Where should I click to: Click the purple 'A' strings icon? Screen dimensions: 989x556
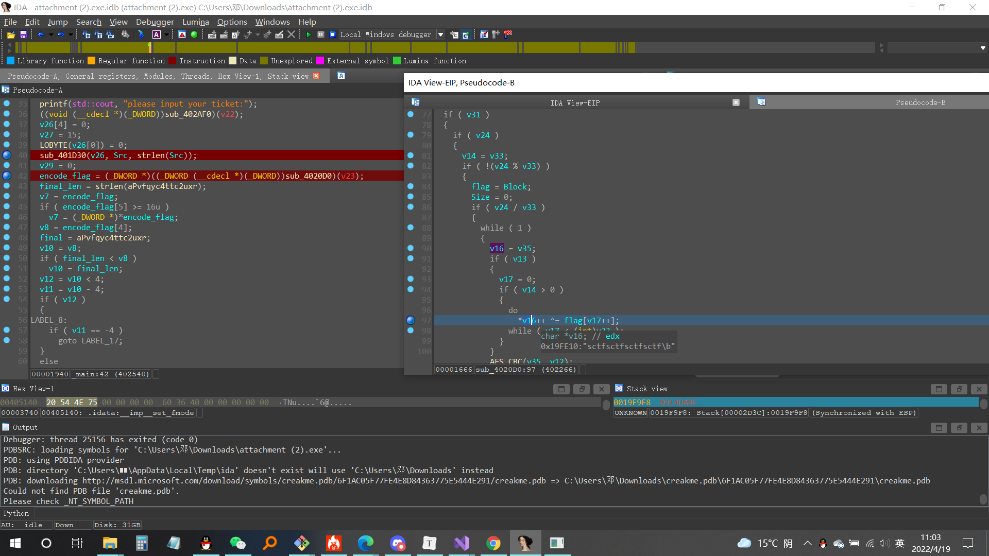pos(157,34)
